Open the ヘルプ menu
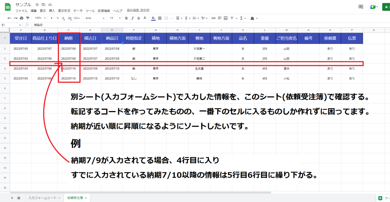 118,11
